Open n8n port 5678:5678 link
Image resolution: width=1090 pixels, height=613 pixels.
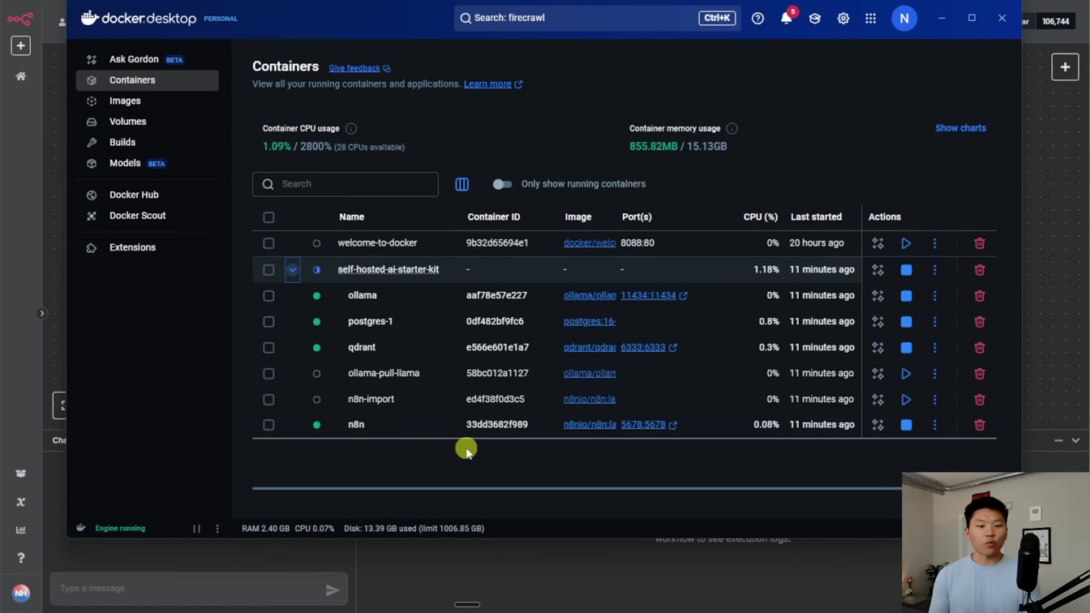(649, 425)
